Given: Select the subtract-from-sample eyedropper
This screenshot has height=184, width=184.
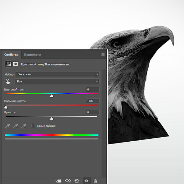Looking at the screenshot, I should tap(24, 126).
